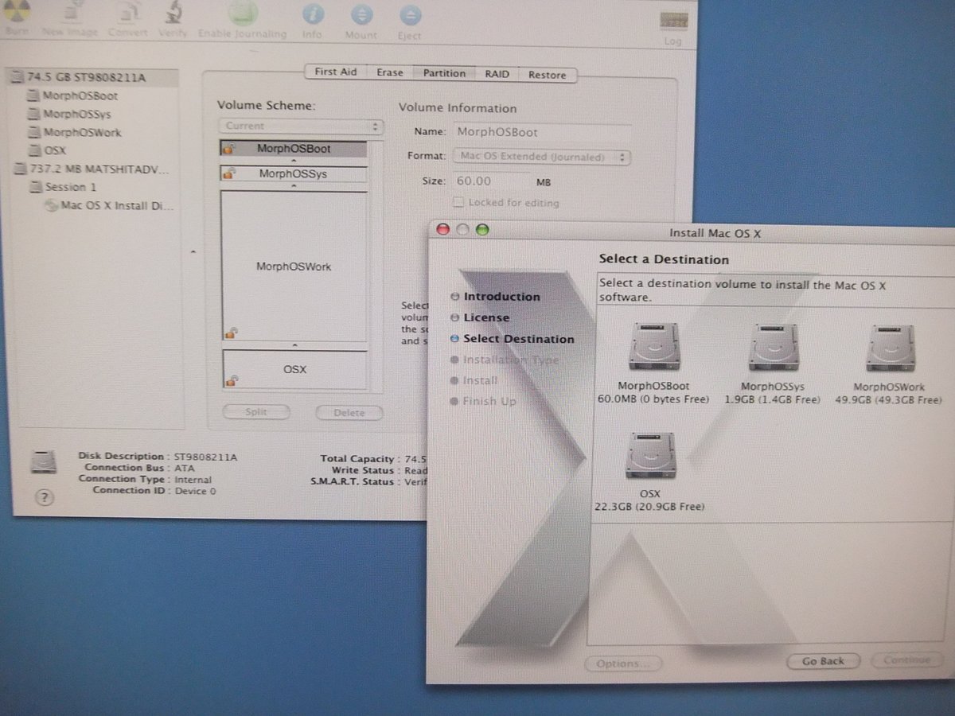Click the Options button in installer
The height and width of the screenshot is (716, 955).
tap(624, 663)
